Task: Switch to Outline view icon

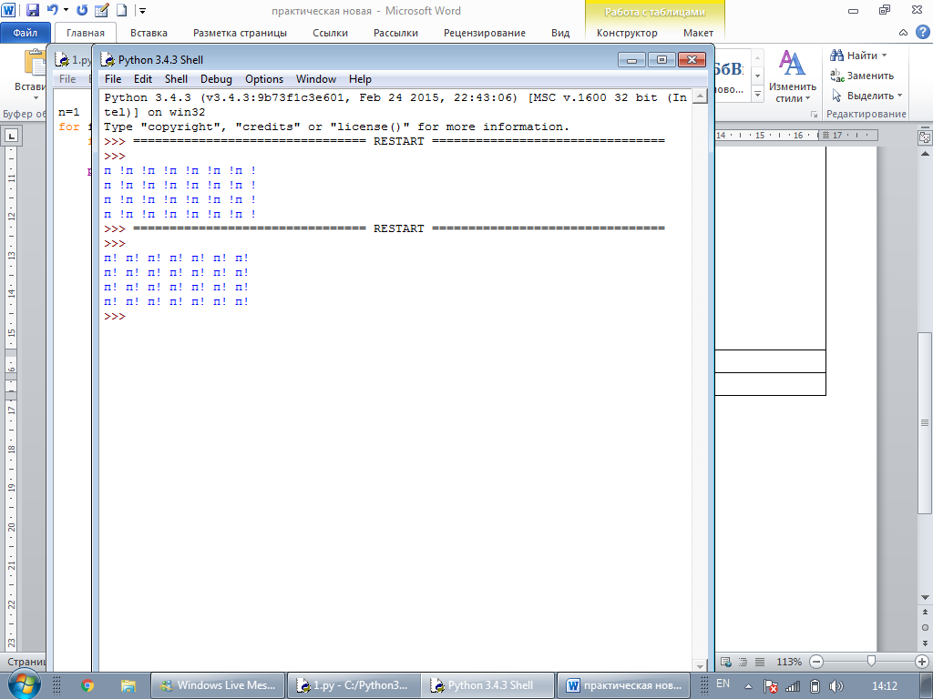Action: point(743,662)
